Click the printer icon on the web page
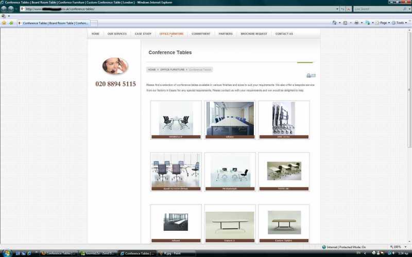This screenshot has width=412, height=257. point(308,76)
